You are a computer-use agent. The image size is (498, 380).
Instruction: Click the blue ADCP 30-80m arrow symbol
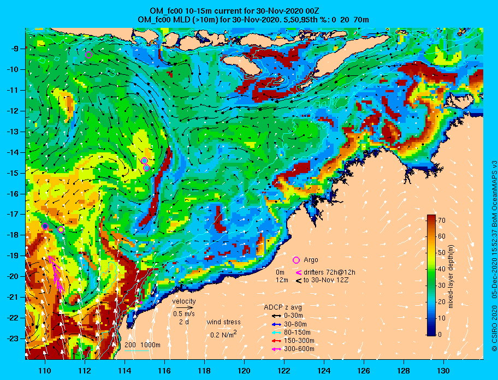(277, 324)
